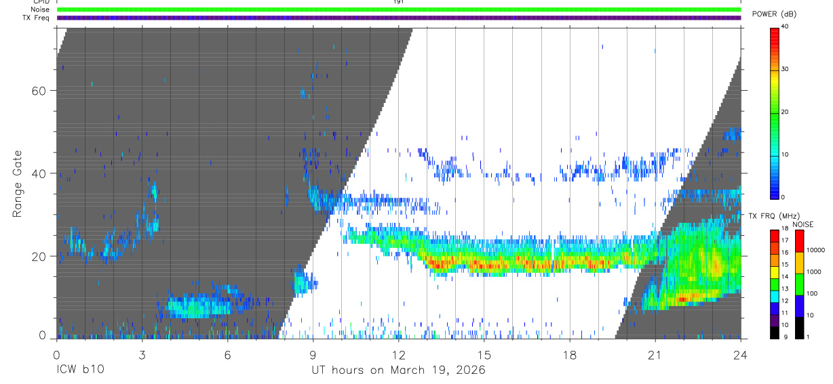Click the x-axis tick label '9'
Image resolution: width=833 pixels, height=384 pixels.
(313, 354)
